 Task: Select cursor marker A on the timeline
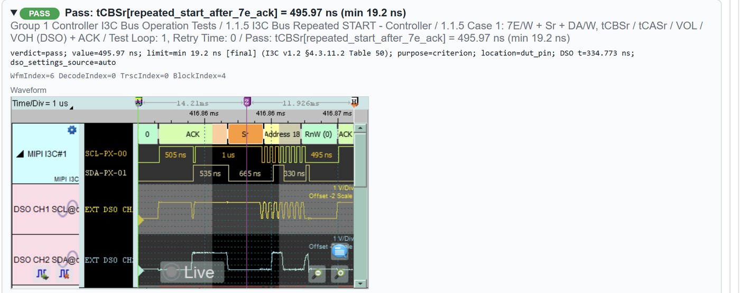(139, 101)
